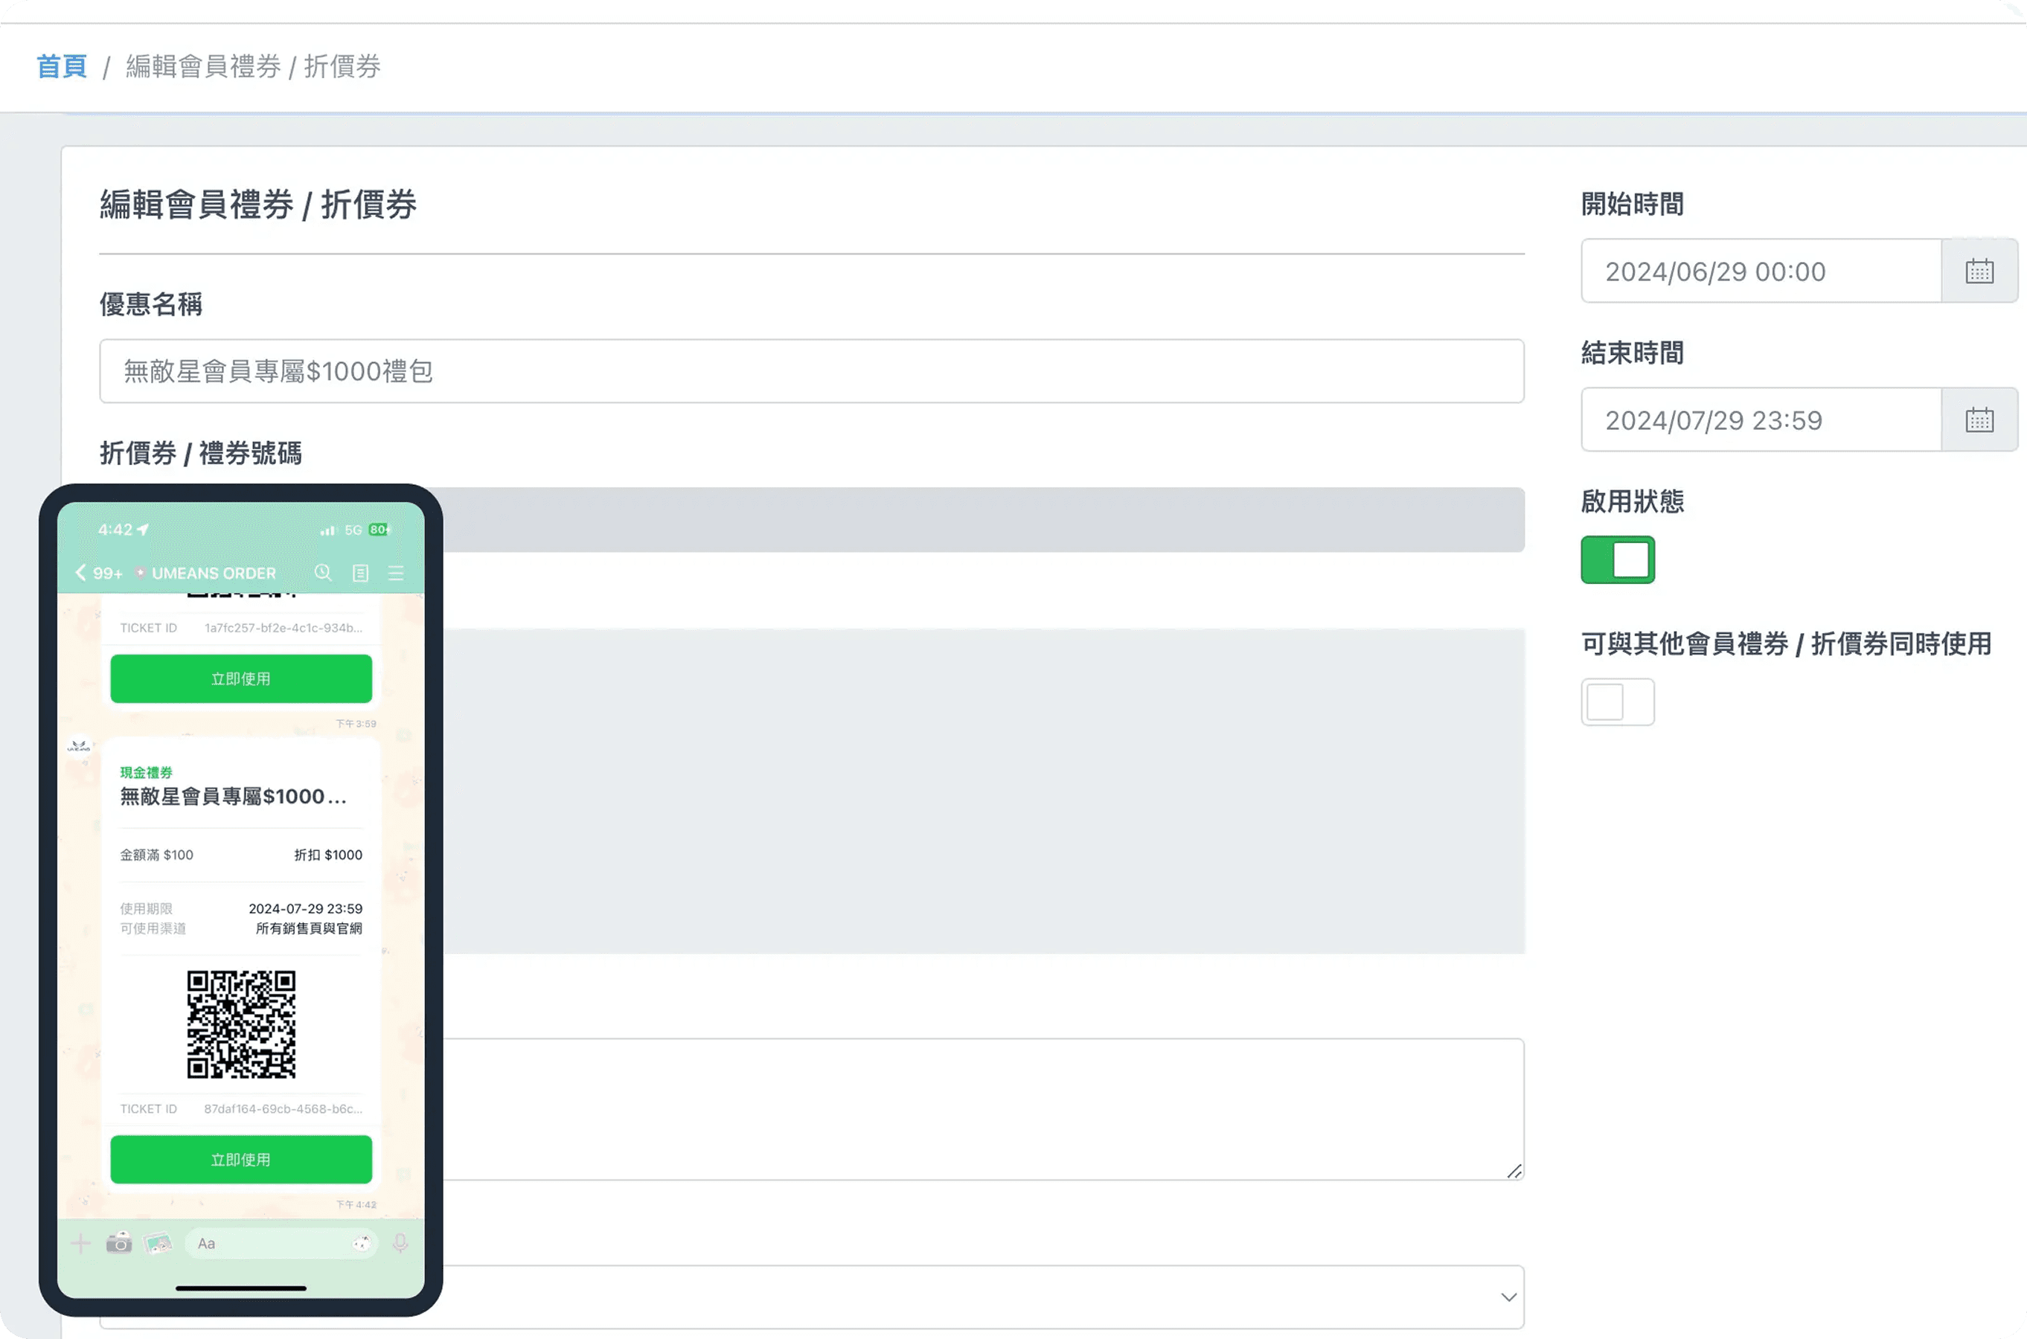
Task: Click the page heading 編輯會員禮券 / 折價券
Action: [x=258, y=205]
